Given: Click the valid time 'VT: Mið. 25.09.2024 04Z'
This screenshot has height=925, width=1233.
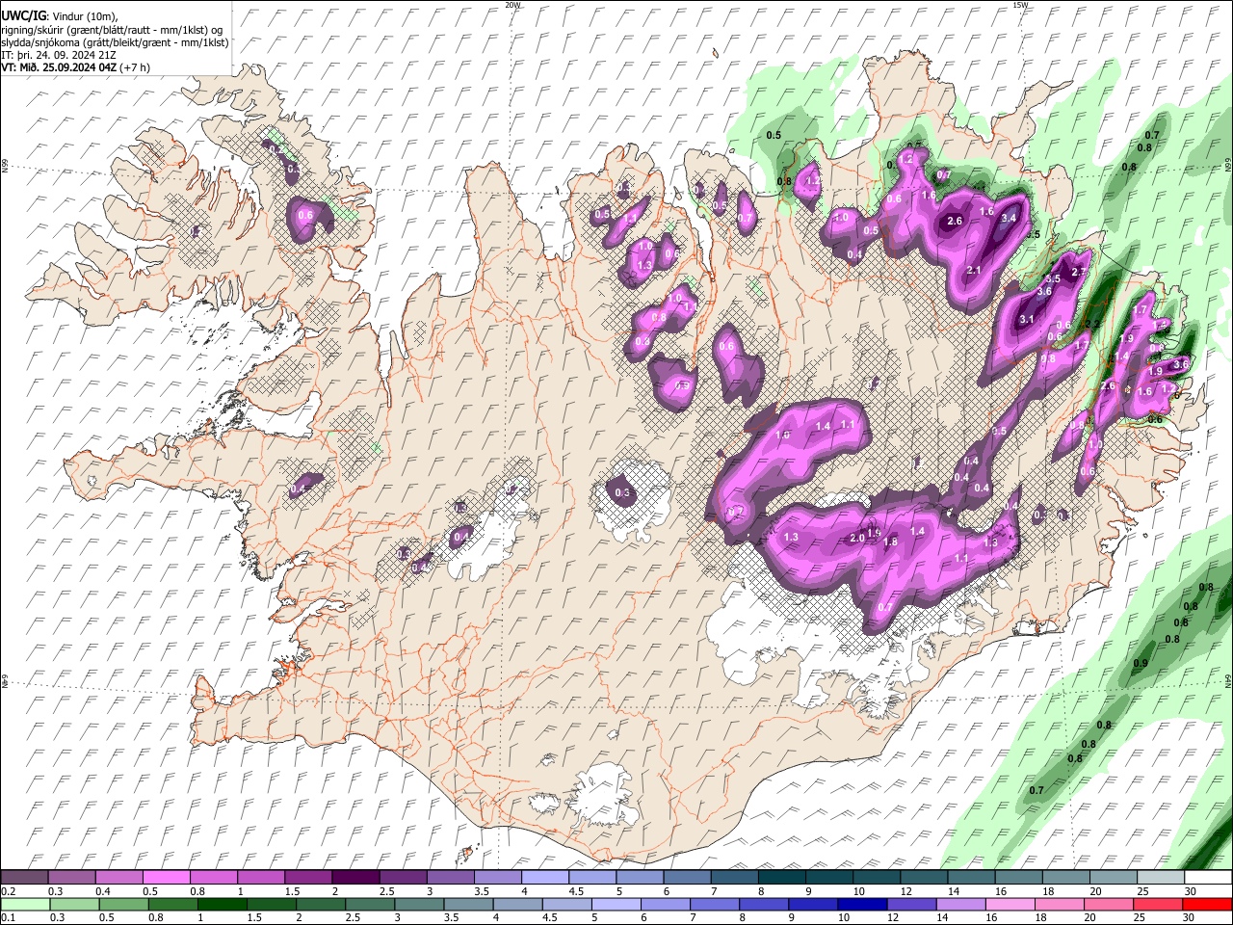Looking at the screenshot, I should click(x=60, y=67).
